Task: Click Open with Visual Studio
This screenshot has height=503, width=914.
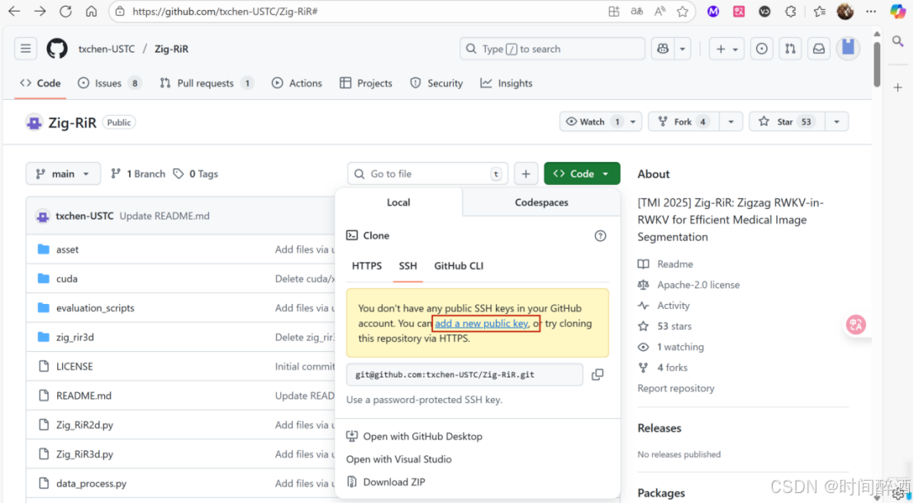Action: 398,459
